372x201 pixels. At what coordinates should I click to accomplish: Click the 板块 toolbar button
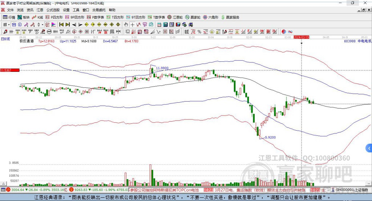point(24,17)
